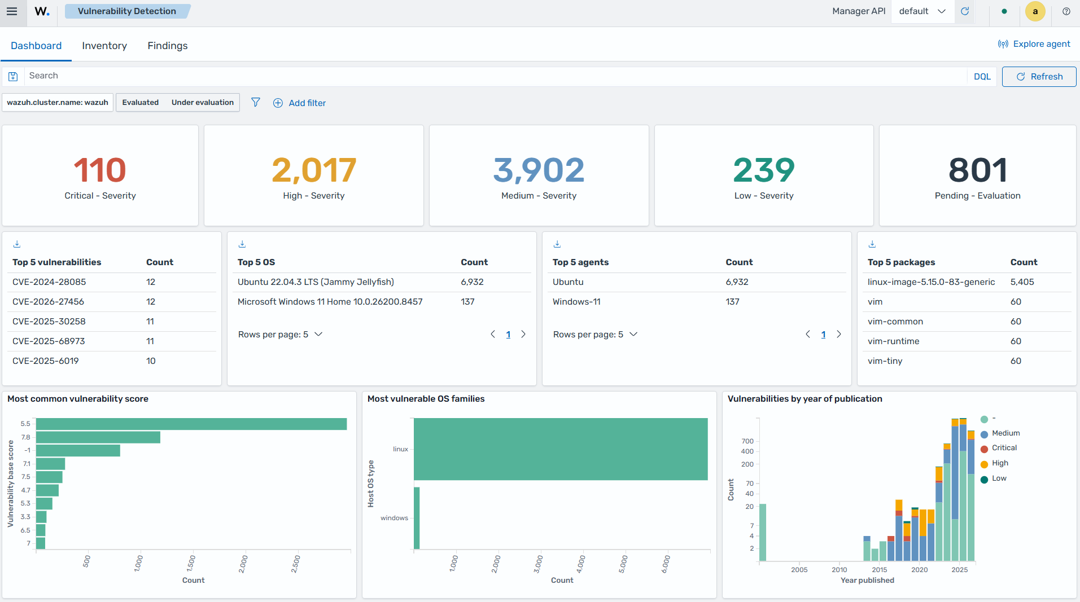The image size is (1080, 602).
Task: Click CVE-2026-27456 row
Action: [x=112, y=302]
